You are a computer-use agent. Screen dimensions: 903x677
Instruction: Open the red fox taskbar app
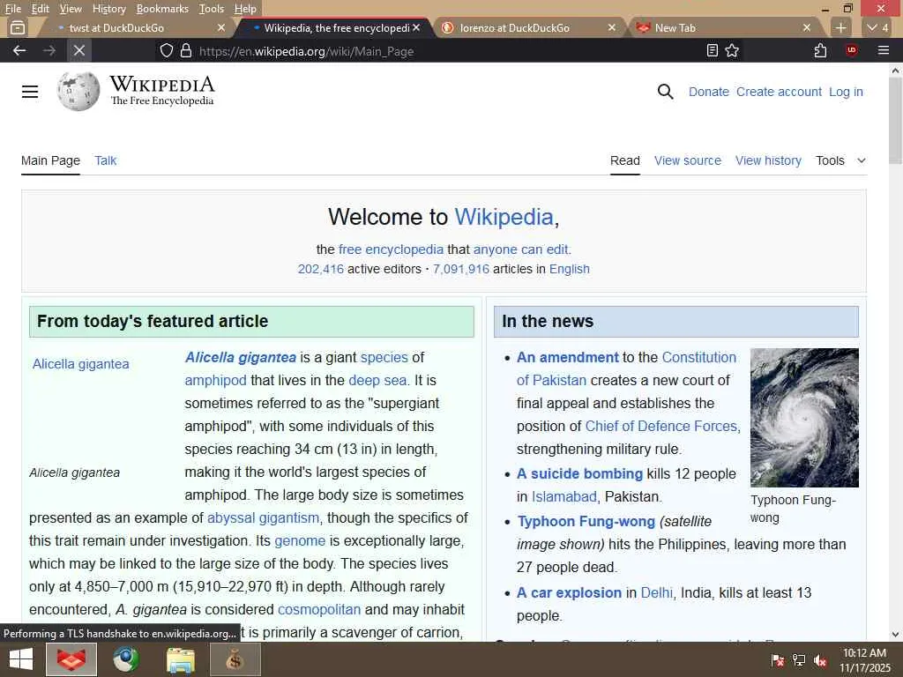71,659
